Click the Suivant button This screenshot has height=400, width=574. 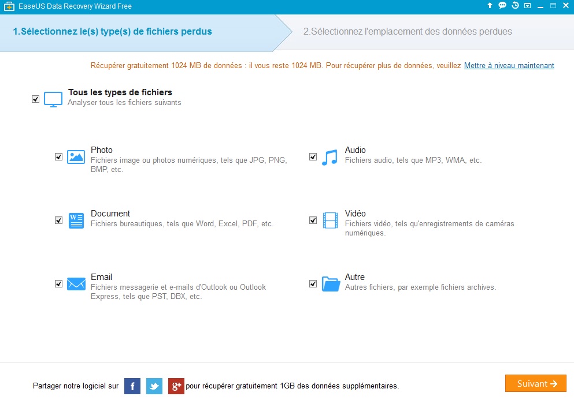(x=536, y=383)
